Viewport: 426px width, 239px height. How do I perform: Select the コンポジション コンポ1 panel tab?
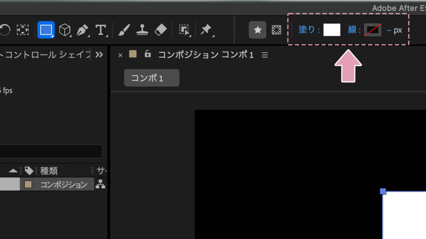[x=206, y=55]
